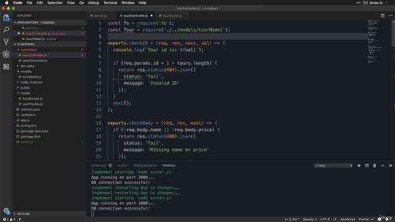Close the terminal panel

point(391,166)
